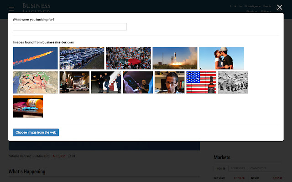This screenshot has width=292, height=182.
Task: Open the BI Intelligence header link
Action: click(252, 6)
